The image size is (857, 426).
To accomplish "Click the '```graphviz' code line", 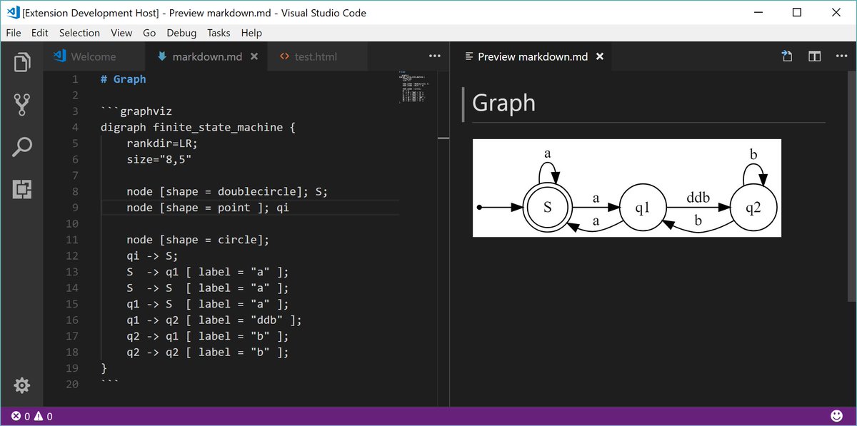I will (x=136, y=111).
